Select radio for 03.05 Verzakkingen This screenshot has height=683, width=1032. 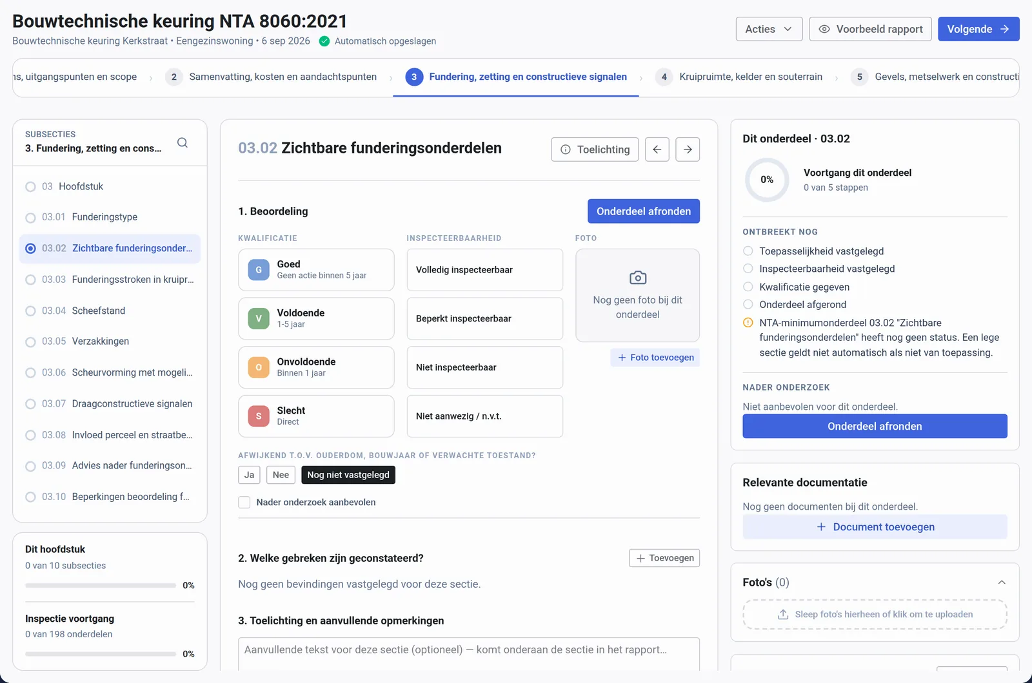(x=30, y=342)
